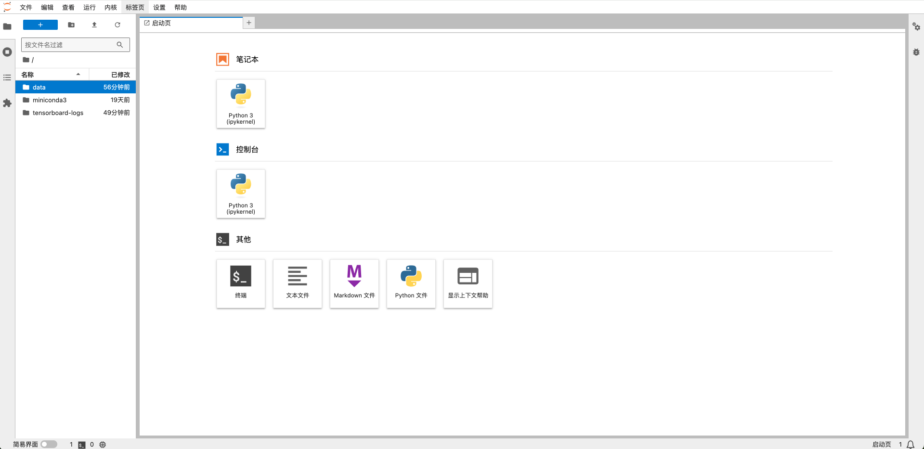
Task: Open the debugger bug icon
Action: (916, 52)
